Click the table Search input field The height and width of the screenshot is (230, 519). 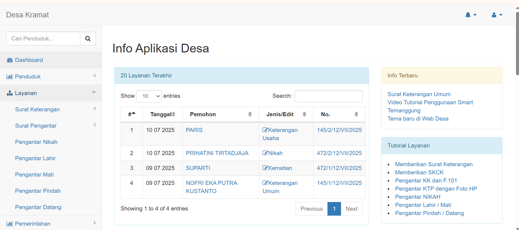[x=328, y=96]
